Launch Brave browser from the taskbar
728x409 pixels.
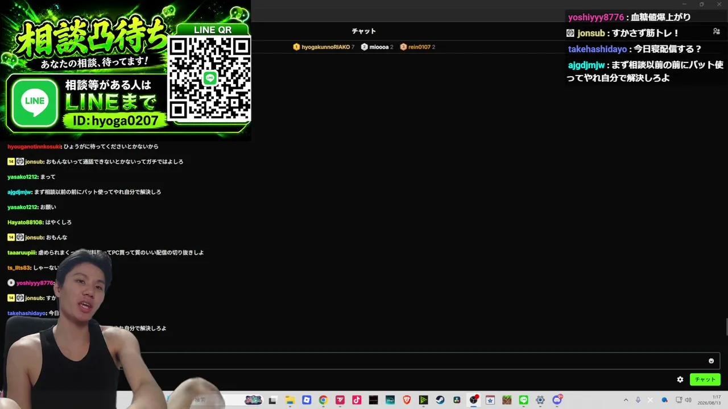click(x=407, y=400)
